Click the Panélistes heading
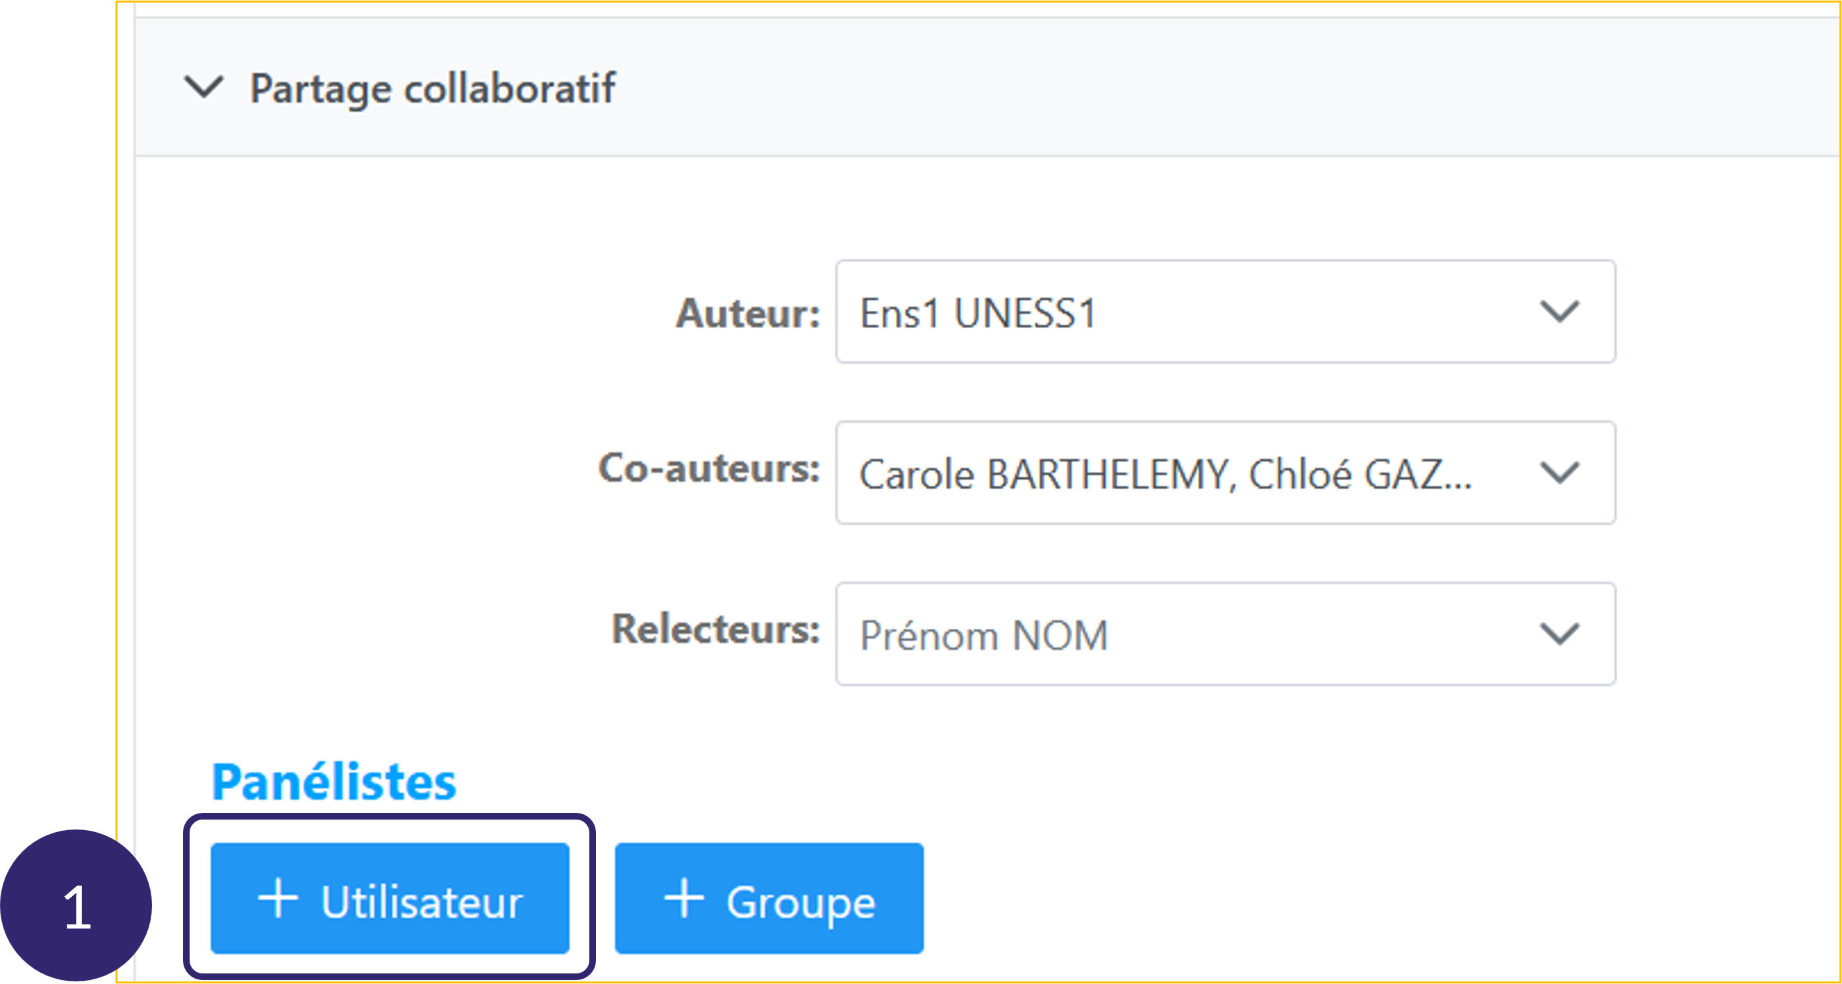The height and width of the screenshot is (984, 1842). tap(334, 782)
